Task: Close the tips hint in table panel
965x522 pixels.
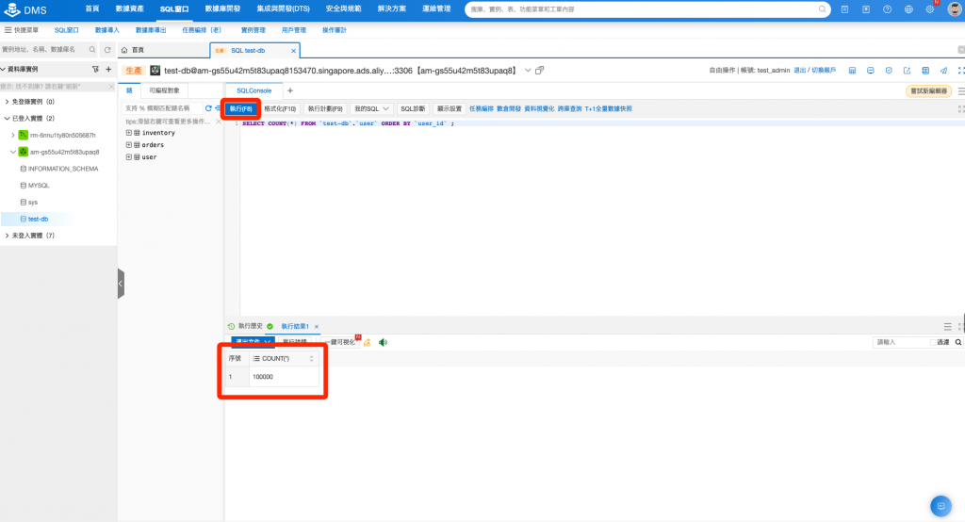Action: tap(219, 122)
